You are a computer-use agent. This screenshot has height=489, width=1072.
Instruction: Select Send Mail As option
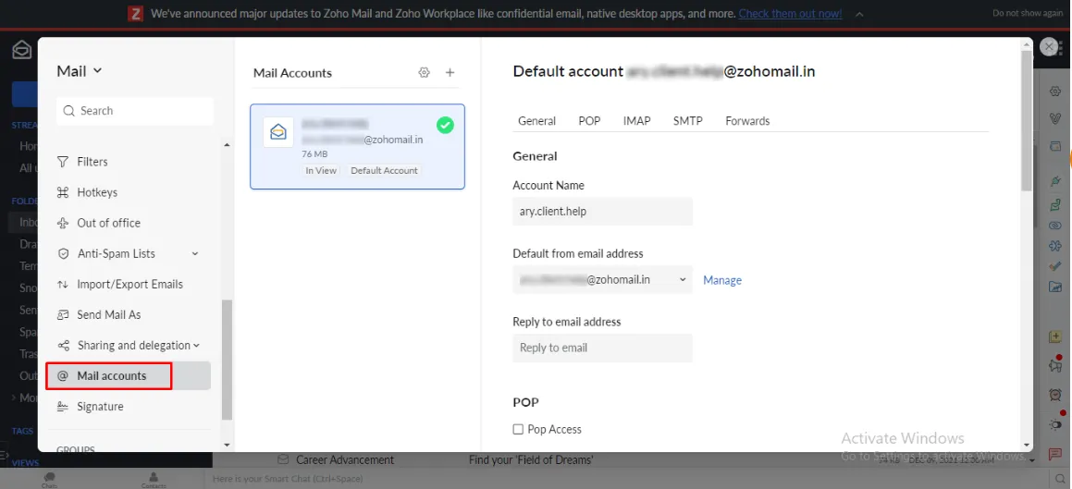[108, 314]
